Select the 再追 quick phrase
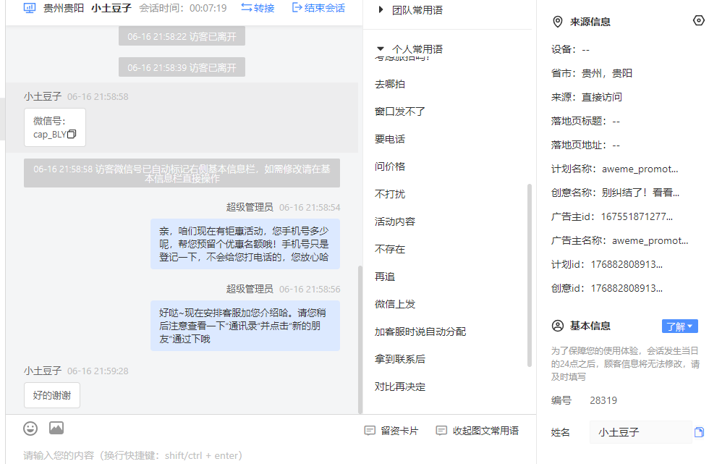709x464 pixels. click(x=385, y=277)
